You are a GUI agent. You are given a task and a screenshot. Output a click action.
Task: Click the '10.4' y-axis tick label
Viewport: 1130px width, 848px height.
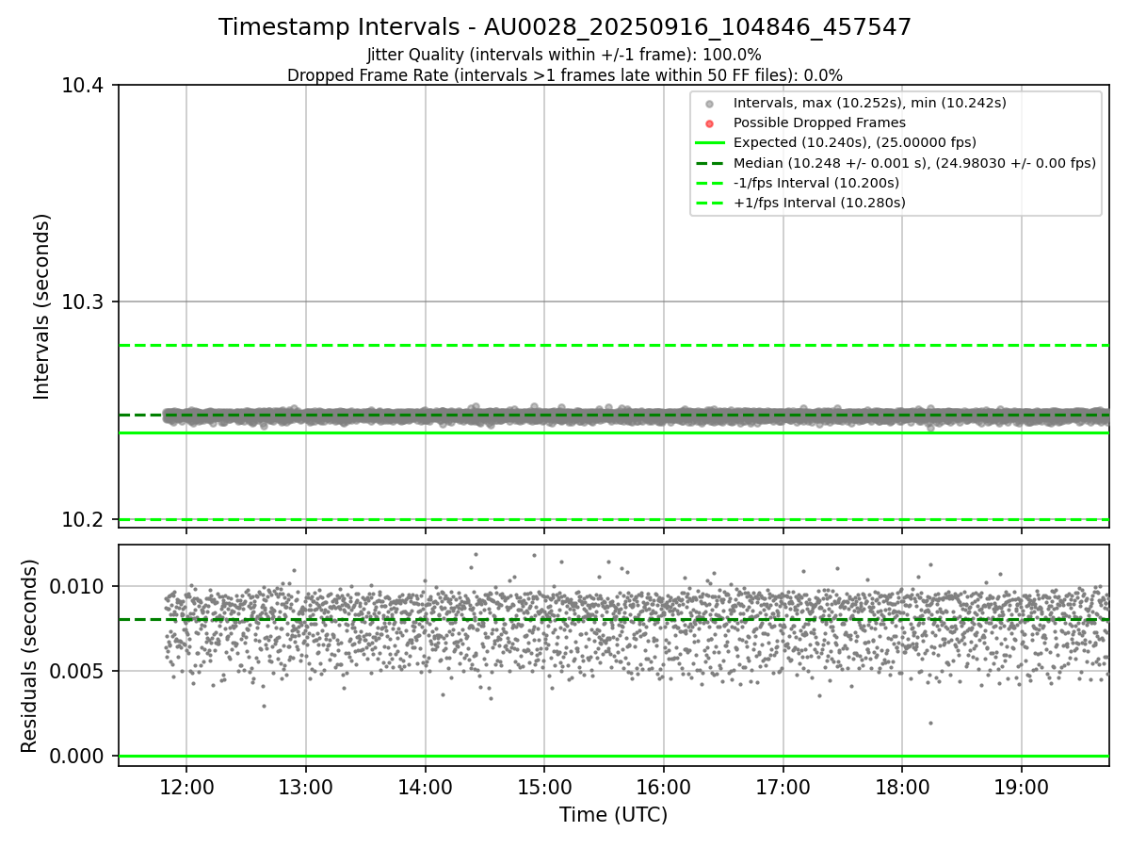point(83,86)
